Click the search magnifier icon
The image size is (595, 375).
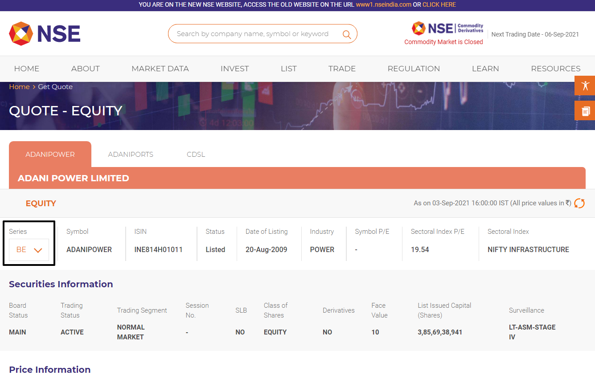coord(346,34)
